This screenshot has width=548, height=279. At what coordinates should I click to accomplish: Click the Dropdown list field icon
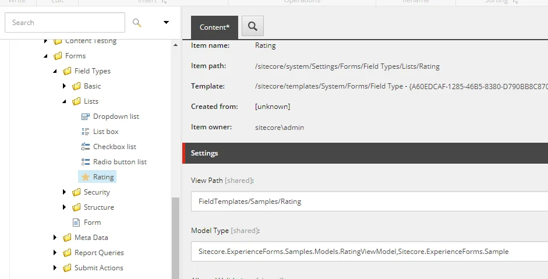(85, 116)
